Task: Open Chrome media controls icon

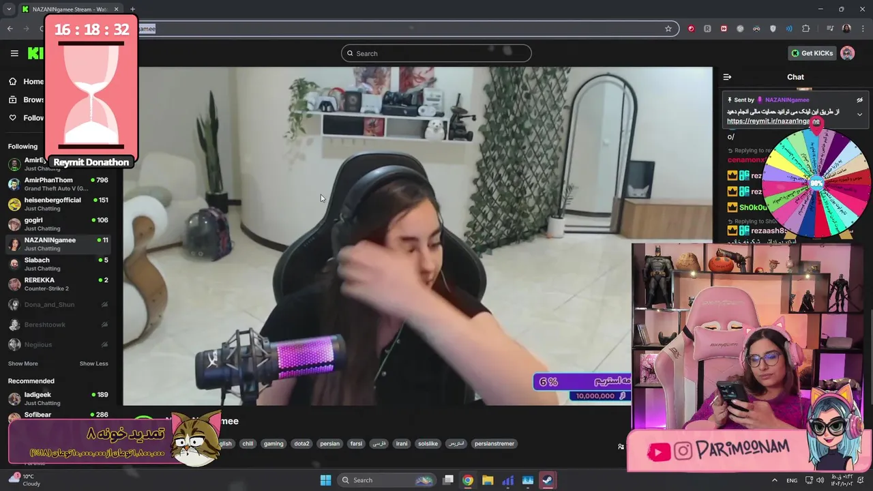Action: pyautogui.click(x=830, y=29)
